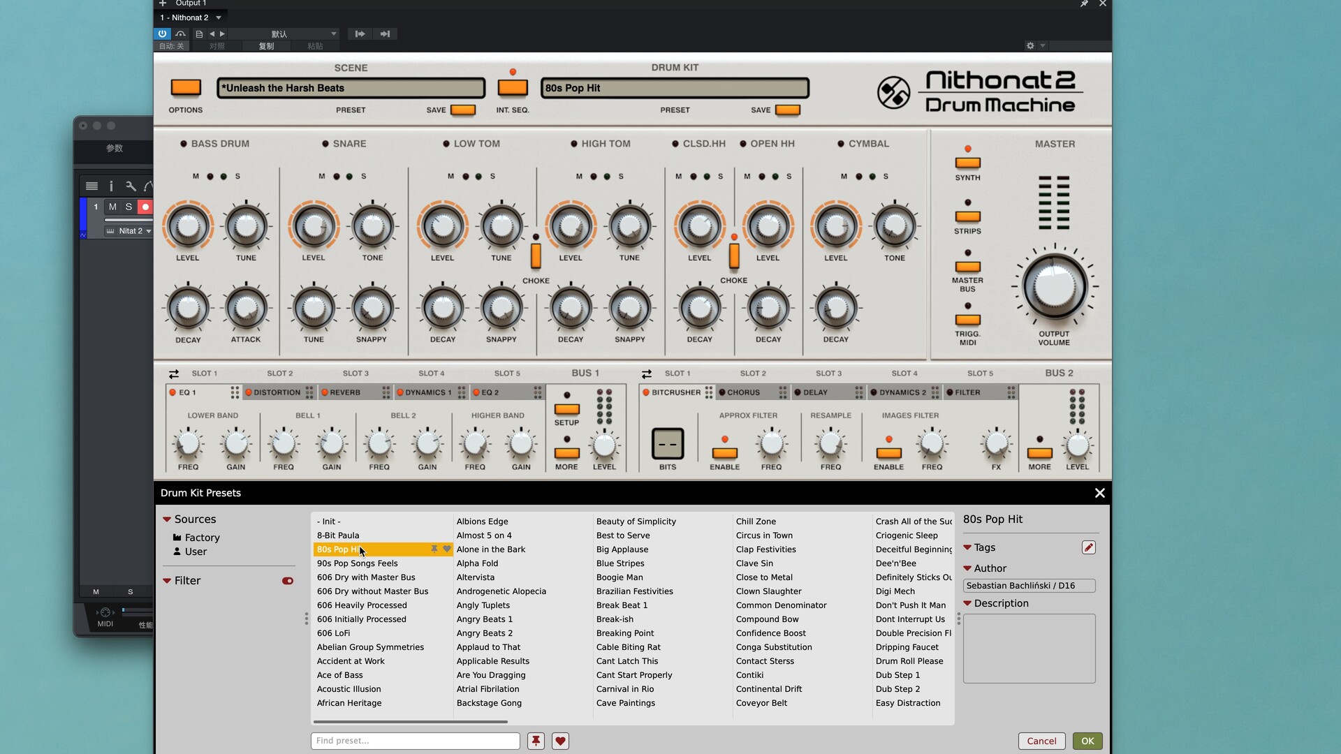Toggle the Filter enable switch
1341x754 pixels.
coord(288,581)
